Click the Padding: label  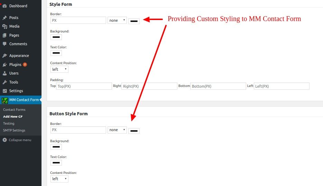pyautogui.click(x=57, y=80)
